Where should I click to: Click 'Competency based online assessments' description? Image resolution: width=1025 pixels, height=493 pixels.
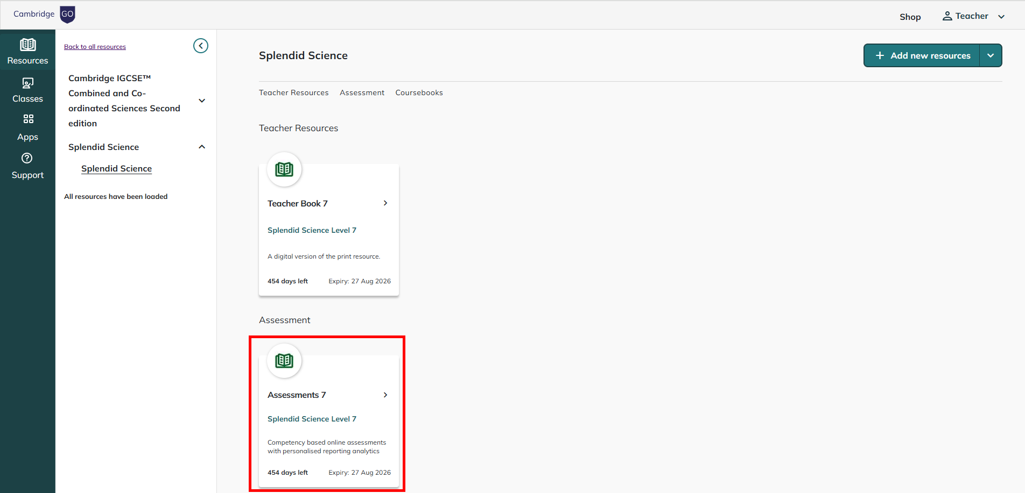pos(327,447)
